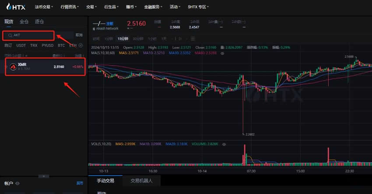Click 取消 to cancel the search
This screenshot has height=194, width=372.
[79, 35]
